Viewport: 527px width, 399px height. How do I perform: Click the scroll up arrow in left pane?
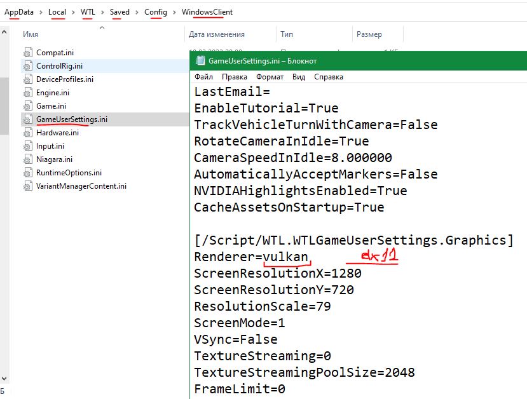[4, 32]
